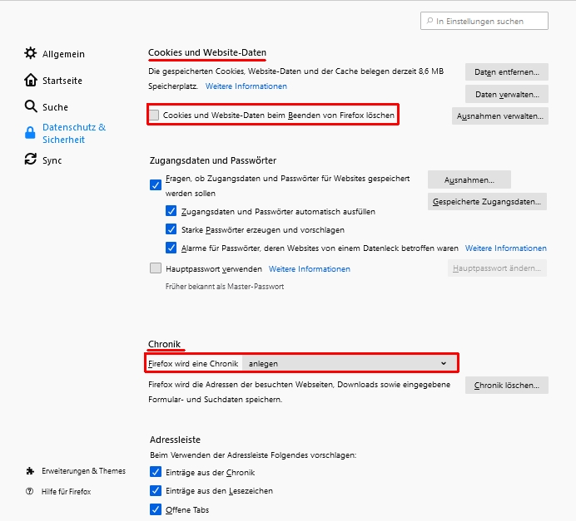The width and height of the screenshot is (576, 521).
Task: Click the Startseite house icon
Action: [31, 81]
